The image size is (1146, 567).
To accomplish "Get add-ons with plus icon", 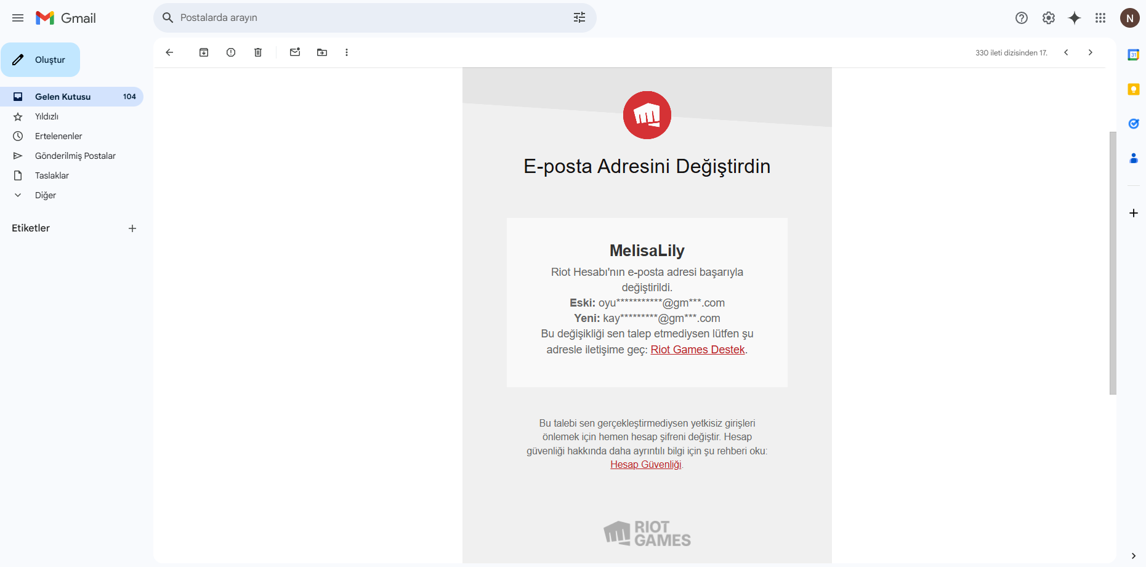I will 1134,213.
